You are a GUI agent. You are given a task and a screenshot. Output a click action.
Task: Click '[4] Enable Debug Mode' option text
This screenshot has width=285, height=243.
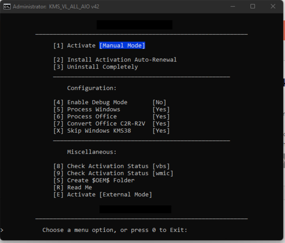tap(90, 103)
